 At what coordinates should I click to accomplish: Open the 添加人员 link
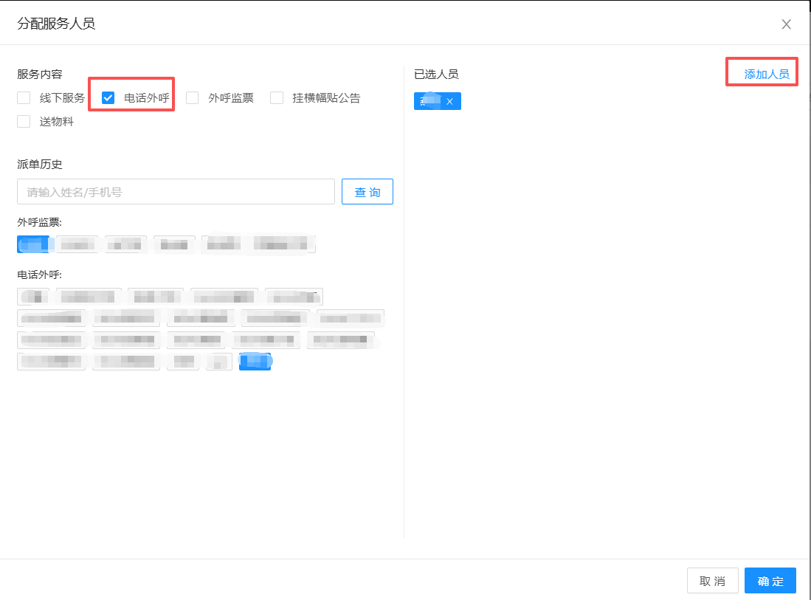(766, 74)
